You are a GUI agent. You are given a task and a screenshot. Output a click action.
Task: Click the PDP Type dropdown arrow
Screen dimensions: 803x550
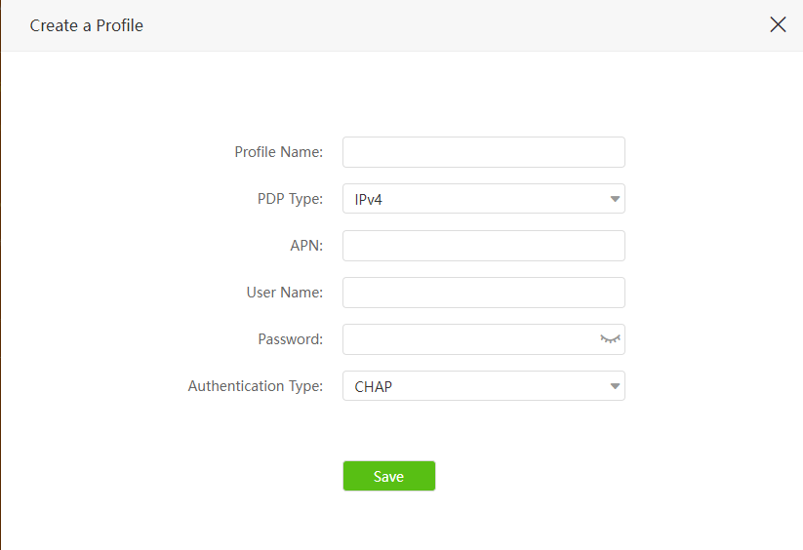[615, 199]
